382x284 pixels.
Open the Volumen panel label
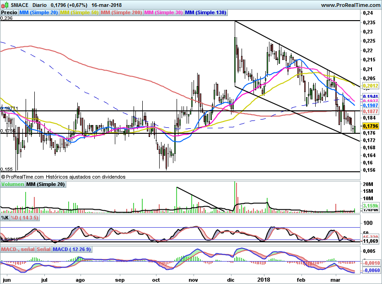(x=13, y=184)
